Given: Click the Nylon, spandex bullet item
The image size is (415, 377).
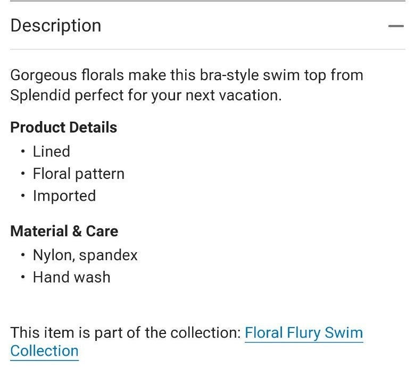Looking at the screenshot, I should [85, 255].
